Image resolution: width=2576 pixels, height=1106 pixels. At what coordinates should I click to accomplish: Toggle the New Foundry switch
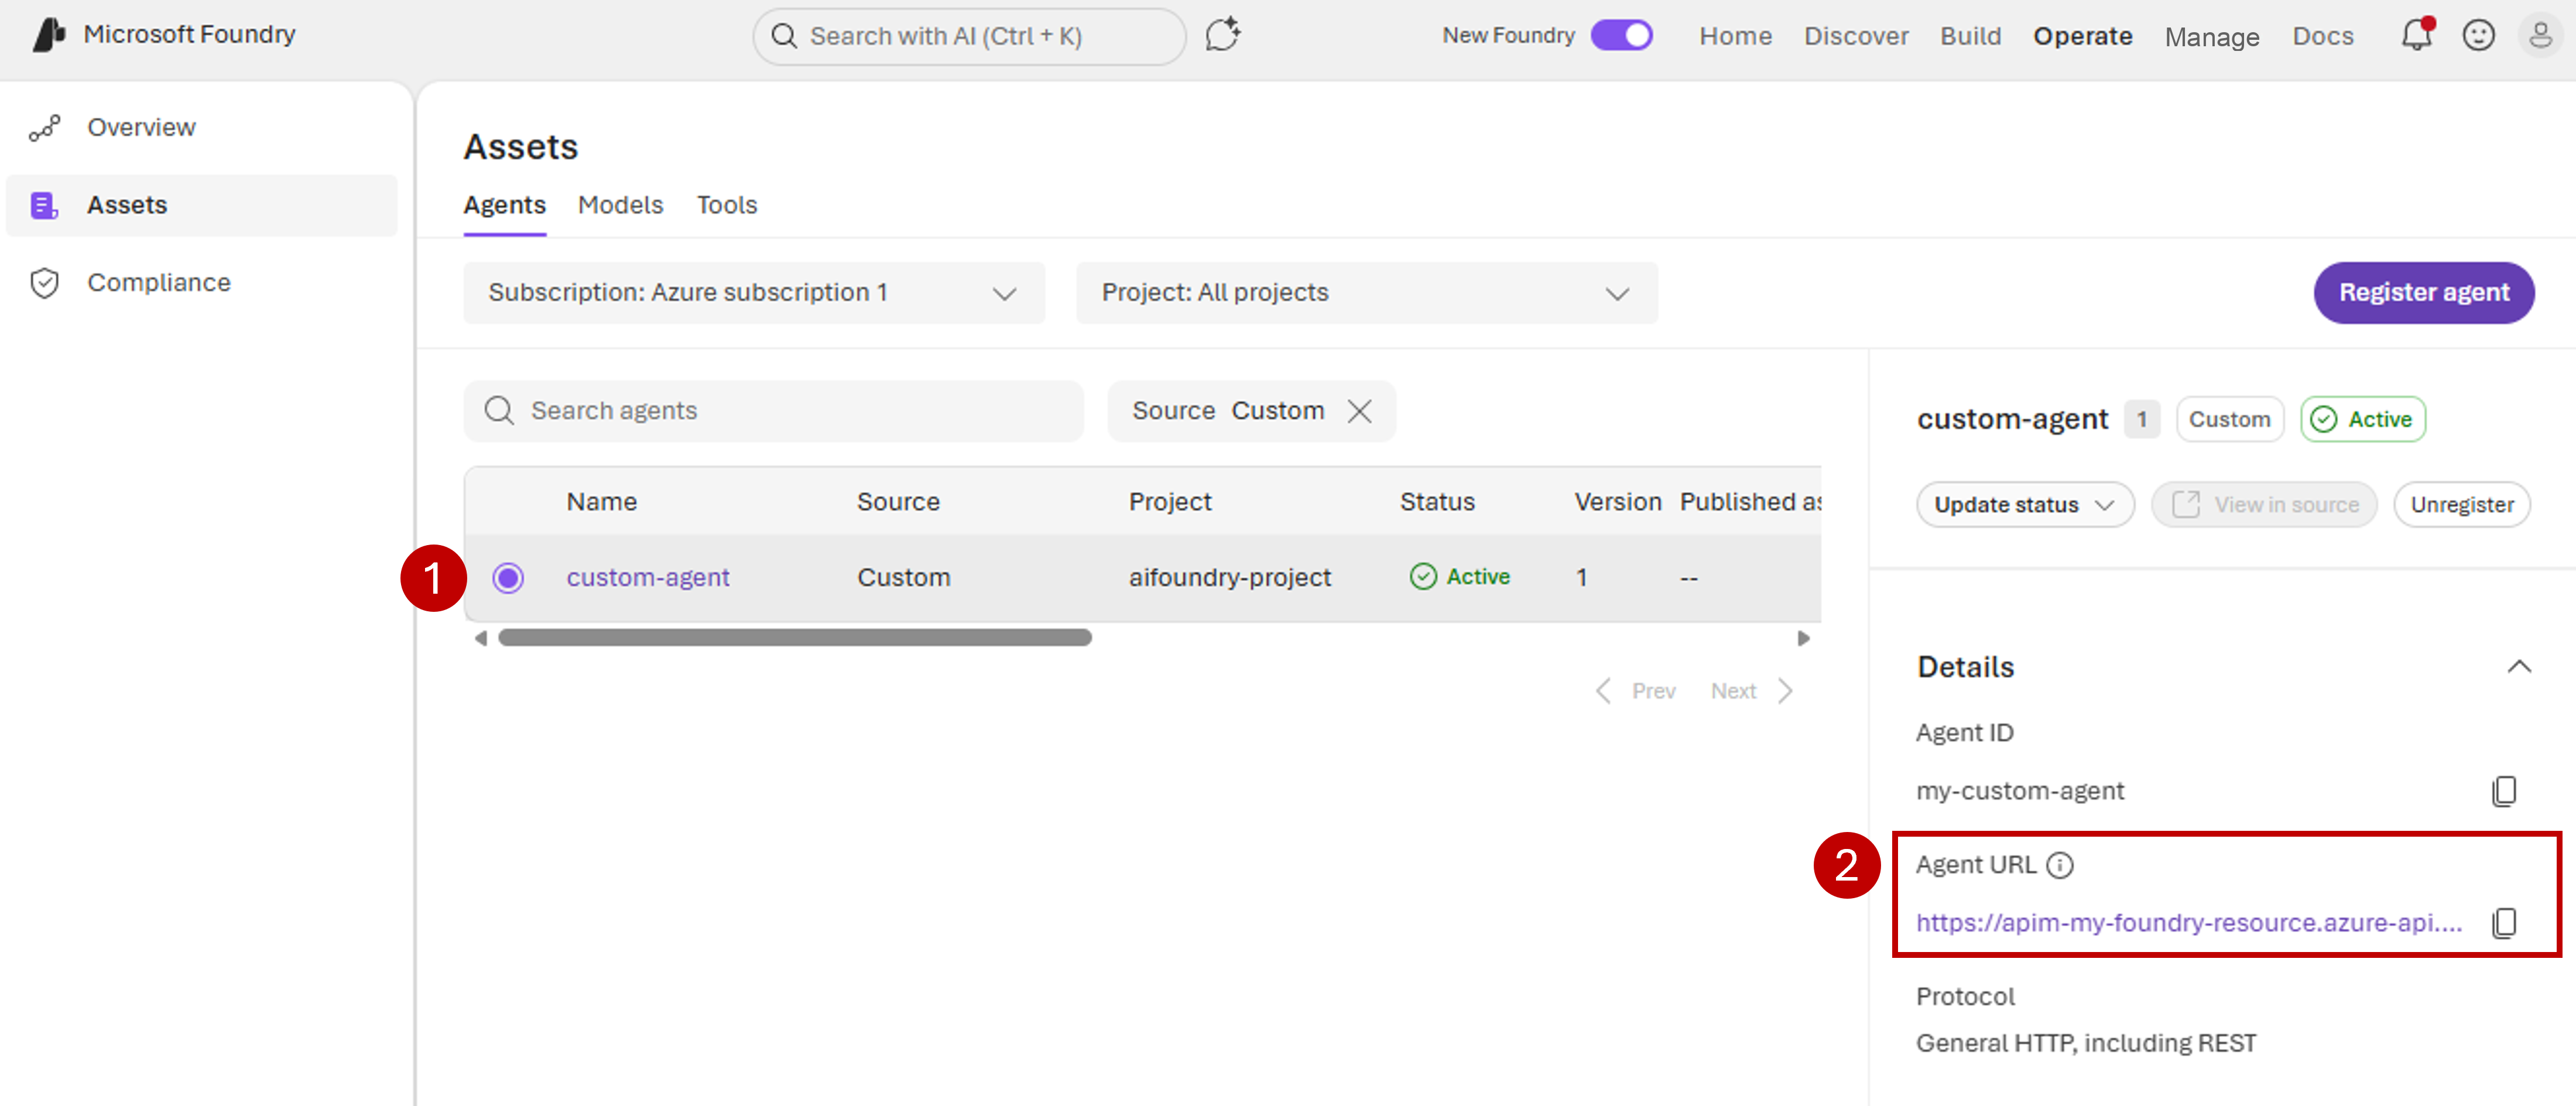[x=1621, y=36]
